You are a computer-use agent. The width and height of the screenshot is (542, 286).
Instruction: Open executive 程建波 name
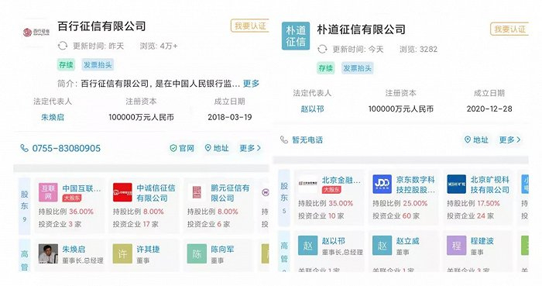pyautogui.click(x=482, y=241)
